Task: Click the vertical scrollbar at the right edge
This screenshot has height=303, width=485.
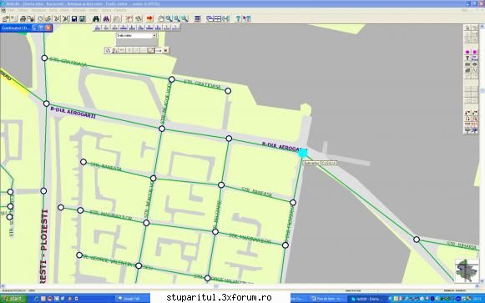Action: (482, 154)
